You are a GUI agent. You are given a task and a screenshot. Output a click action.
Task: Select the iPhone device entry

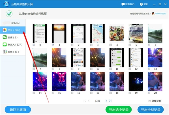(x=13, y=23)
